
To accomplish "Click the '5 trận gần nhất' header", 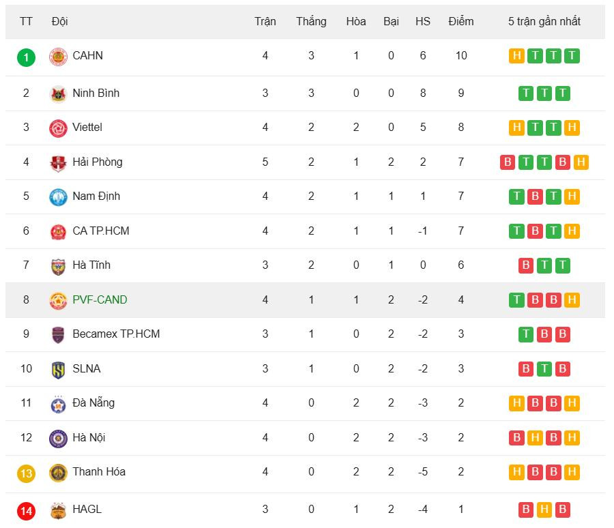I will coord(544,21).
